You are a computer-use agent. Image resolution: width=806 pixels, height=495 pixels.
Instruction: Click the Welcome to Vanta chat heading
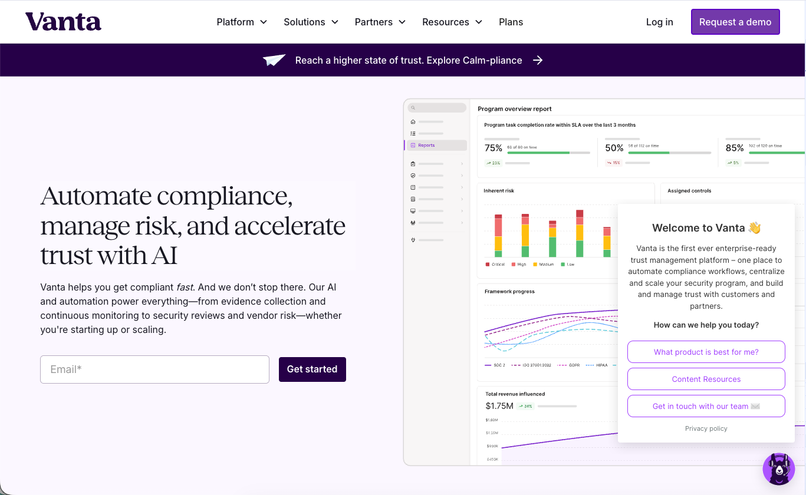click(706, 228)
